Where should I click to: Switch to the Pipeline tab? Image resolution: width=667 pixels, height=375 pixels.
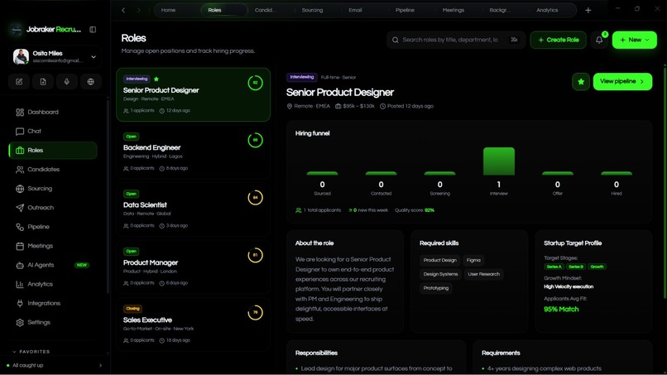(x=405, y=10)
